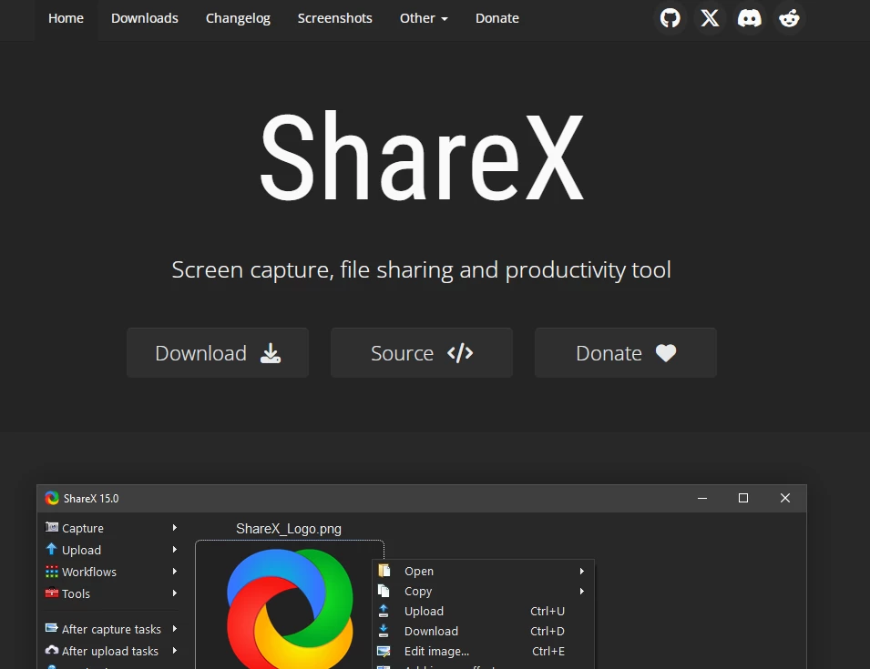Go to the Home tab

coord(66,18)
